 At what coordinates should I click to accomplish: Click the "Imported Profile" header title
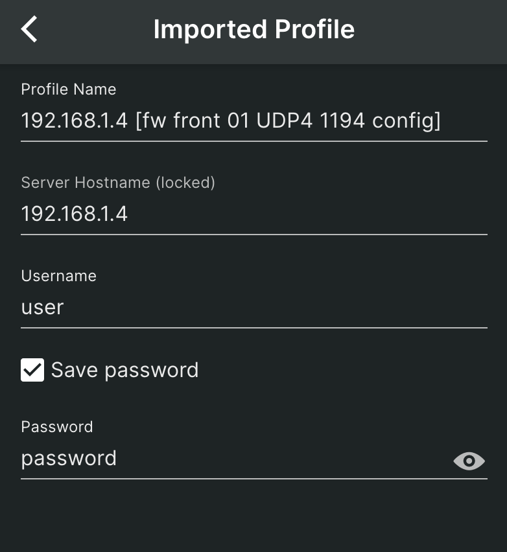pos(253,30)
